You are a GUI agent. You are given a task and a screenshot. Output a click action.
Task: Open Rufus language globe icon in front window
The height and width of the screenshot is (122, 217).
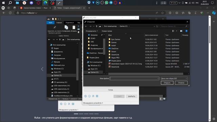click(x=85, y=96)
